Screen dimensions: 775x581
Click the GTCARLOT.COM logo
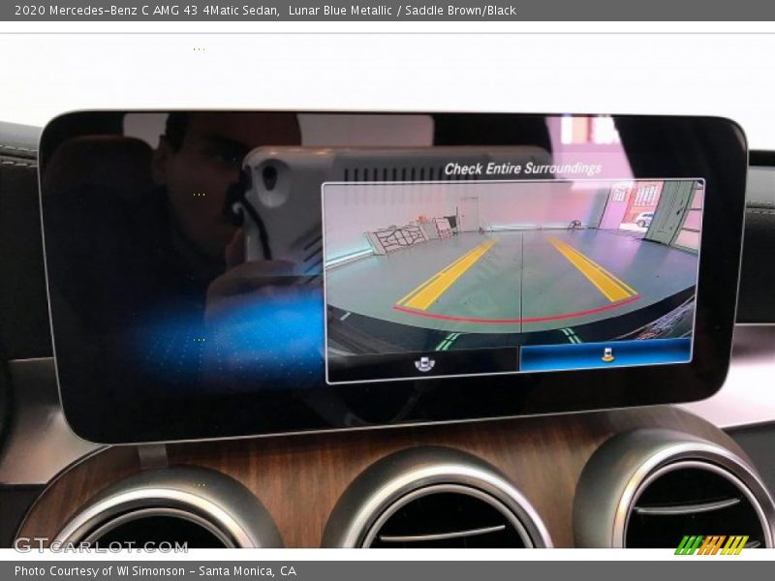pos(101,545)
